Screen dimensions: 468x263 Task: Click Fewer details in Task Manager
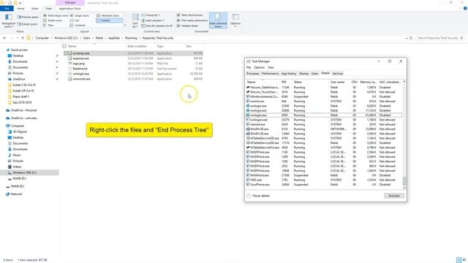pyautogui.click(x=258, y=196)
